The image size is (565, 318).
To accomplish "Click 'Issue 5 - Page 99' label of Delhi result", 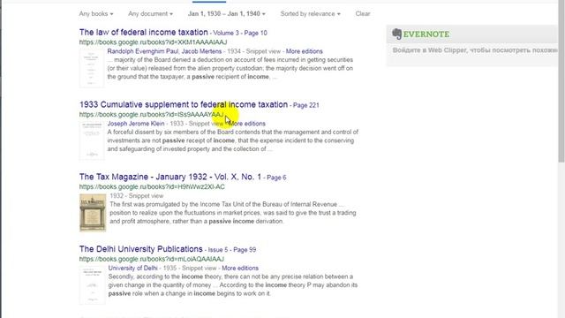I will (x=231, y=249).
